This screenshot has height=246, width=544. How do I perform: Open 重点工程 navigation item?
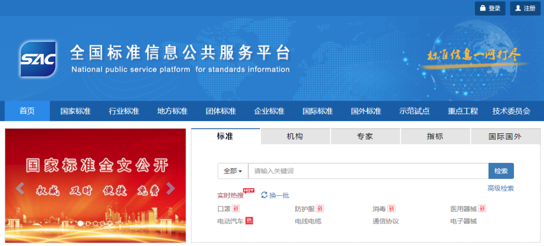click(x=463, y=111)
